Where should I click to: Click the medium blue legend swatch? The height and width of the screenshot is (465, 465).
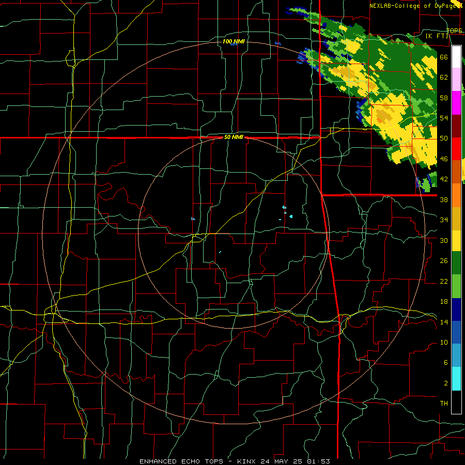point(456,332)
